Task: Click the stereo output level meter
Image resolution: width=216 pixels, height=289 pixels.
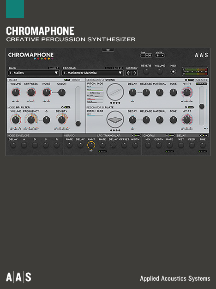Action: pyautogui.click(x=195, y=71)
